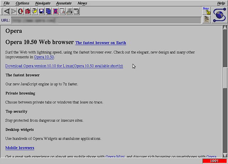228x164 pixels.
Task: Click the red 100% progress indicator
Action: (x=214, y=161)
